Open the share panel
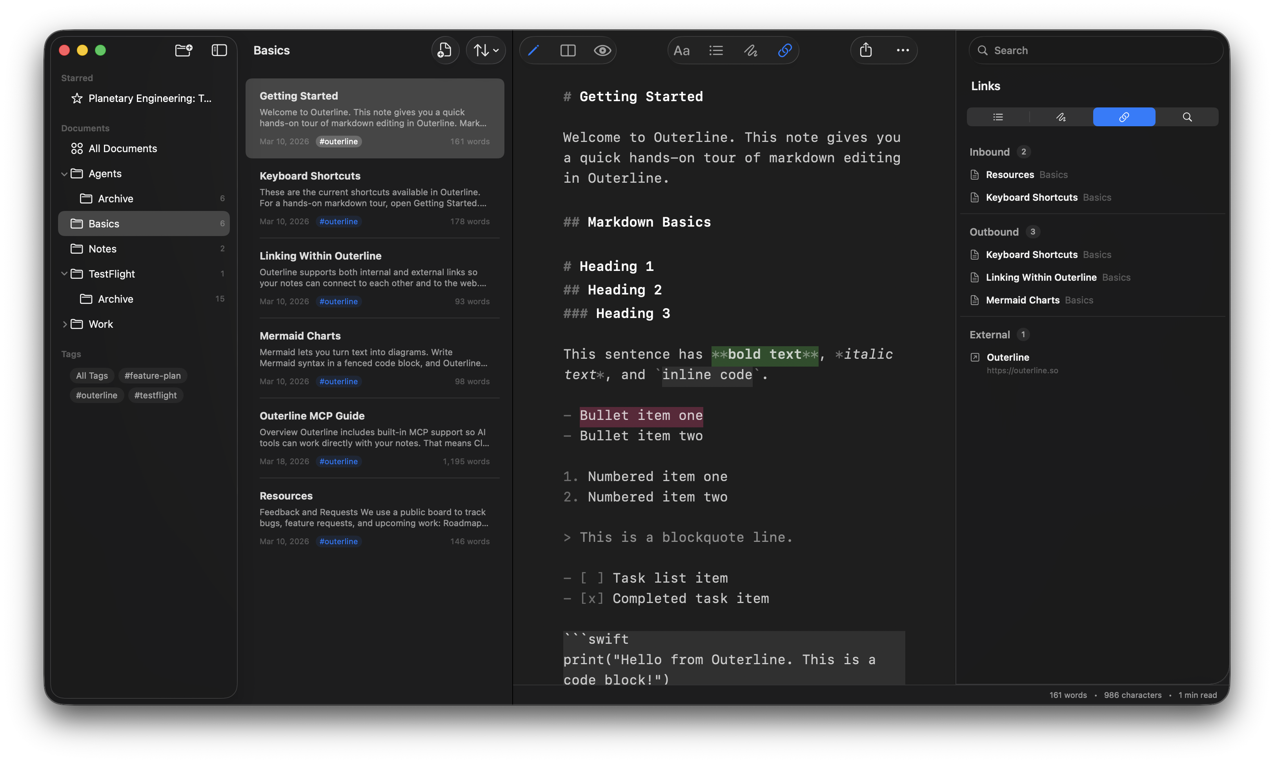The width and height of the screenshot is (1274, 763). 866,50
